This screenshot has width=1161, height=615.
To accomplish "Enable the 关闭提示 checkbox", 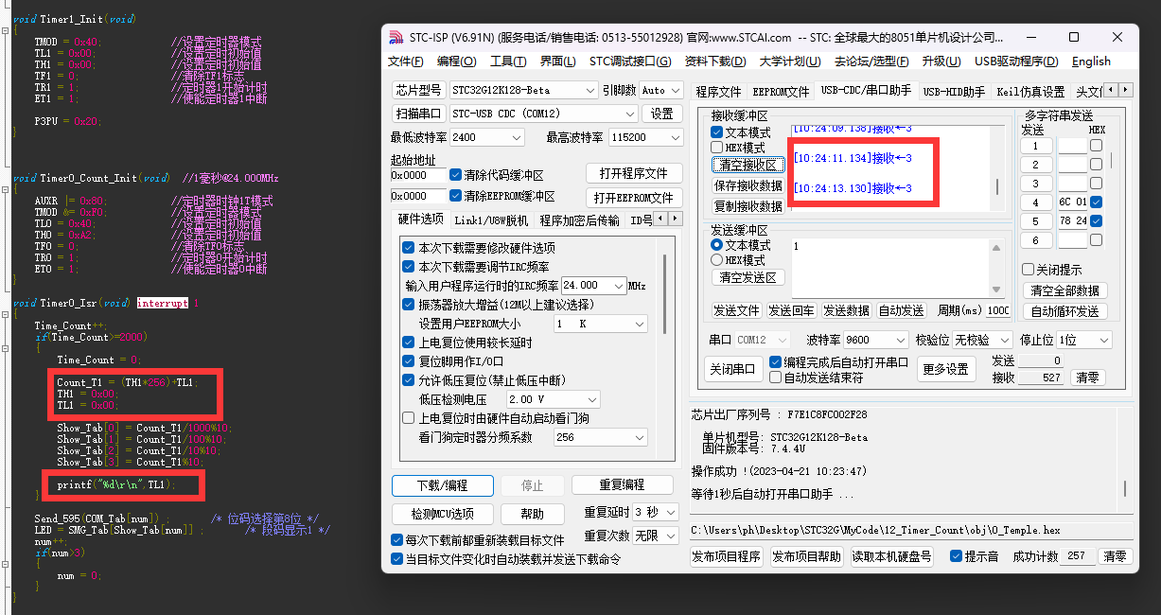I will [x=1029, y=269].
